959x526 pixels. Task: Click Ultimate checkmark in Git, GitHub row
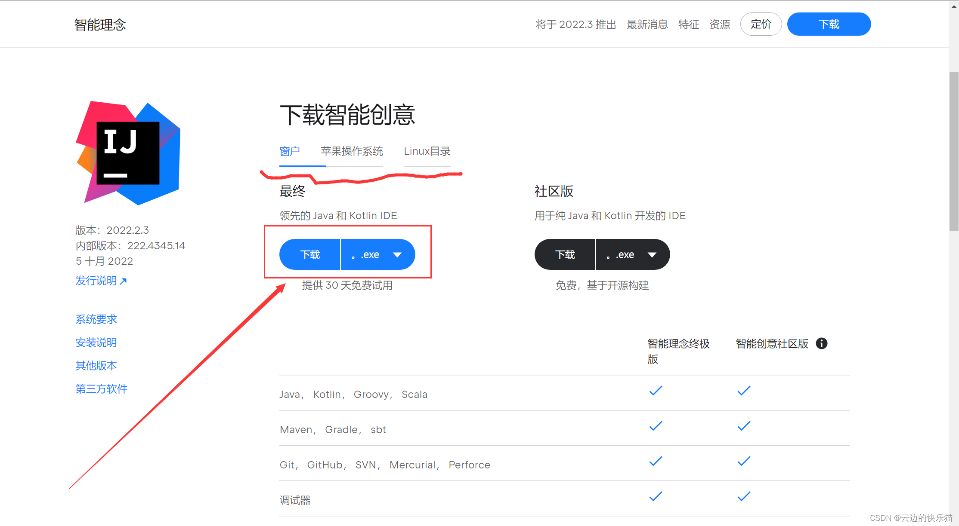click(x=656, y=461)
